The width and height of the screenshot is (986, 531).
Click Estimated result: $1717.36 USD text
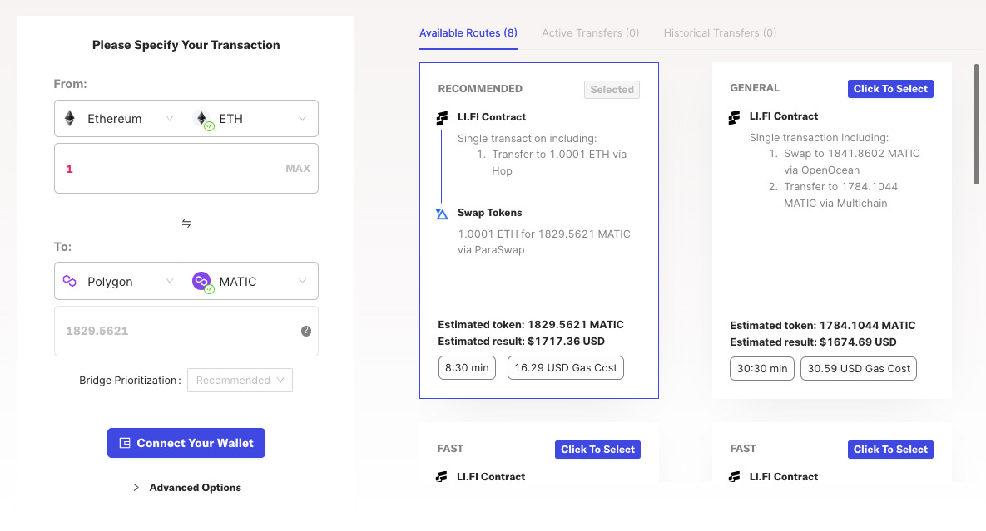[x=522, y=342]
